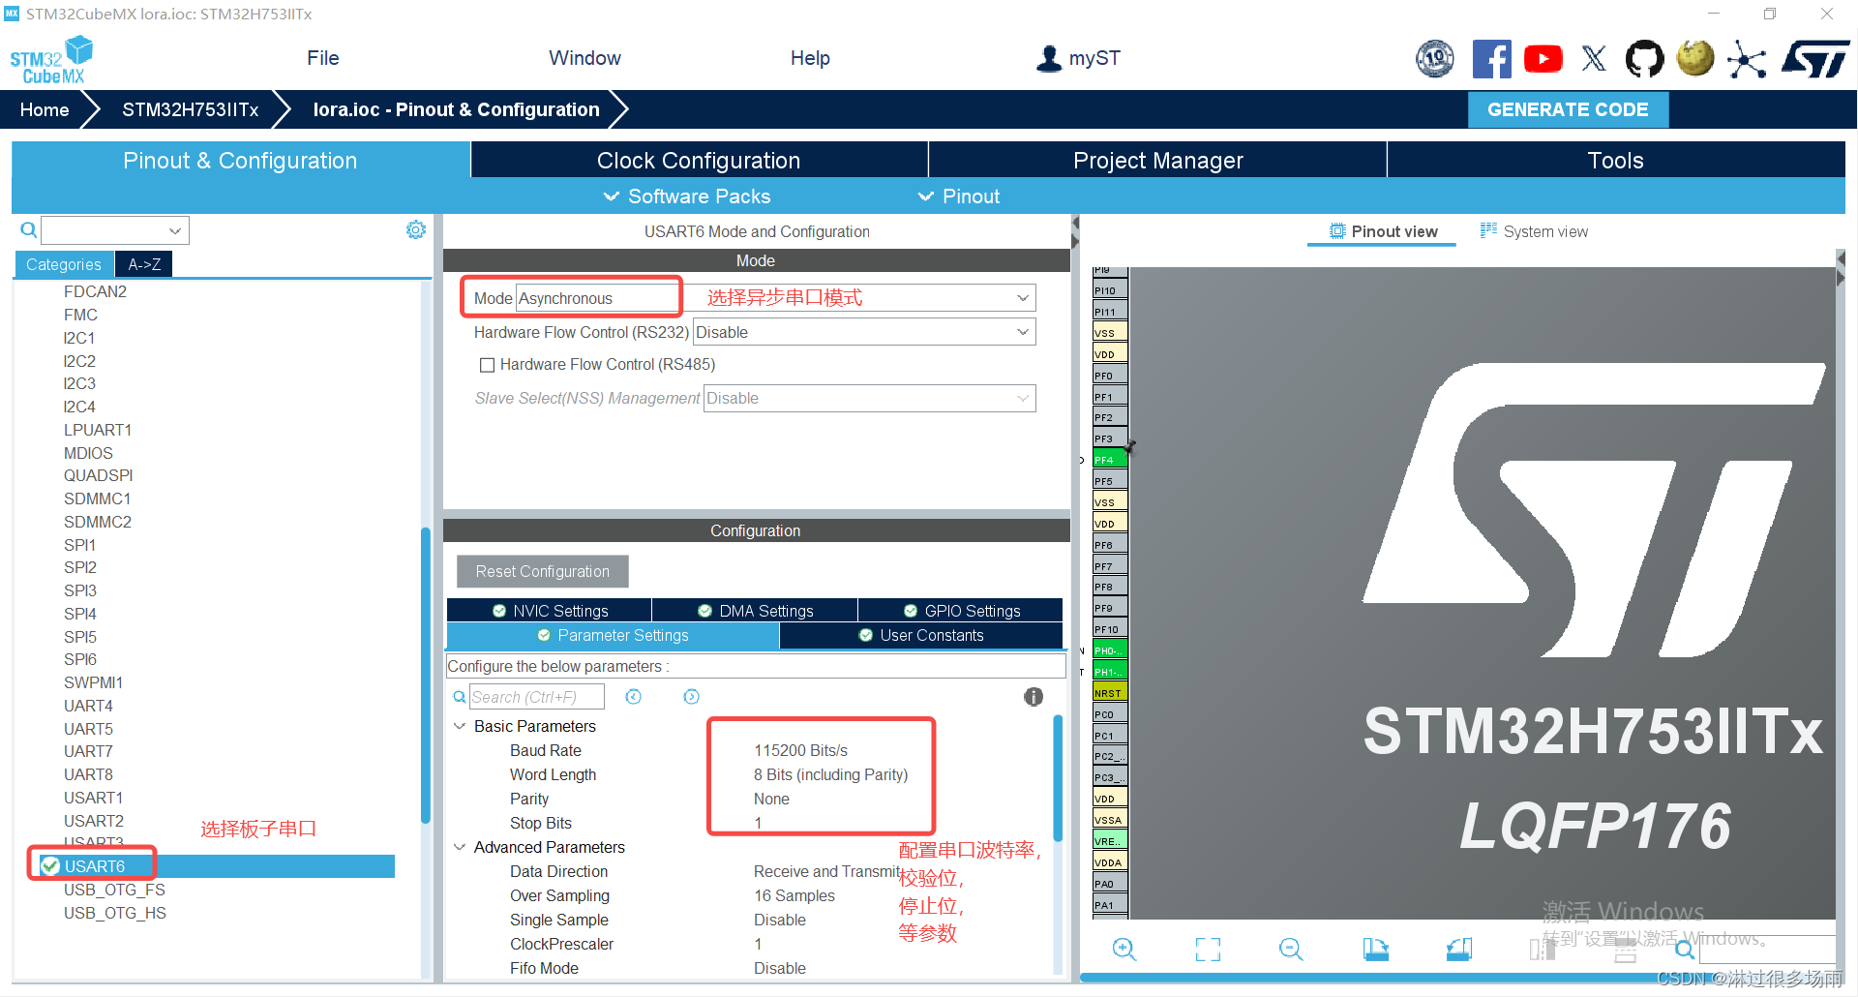Click the ST logo in header
Viewport: 1858px width, 997px height.
[x=1815, y=59]
